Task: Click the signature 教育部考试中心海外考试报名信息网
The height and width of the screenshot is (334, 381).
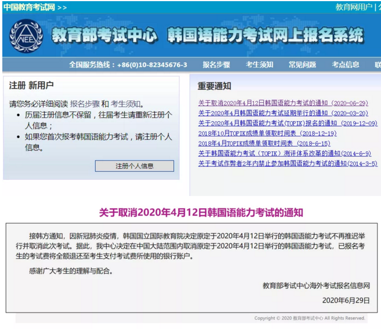Action: (316, 286)
